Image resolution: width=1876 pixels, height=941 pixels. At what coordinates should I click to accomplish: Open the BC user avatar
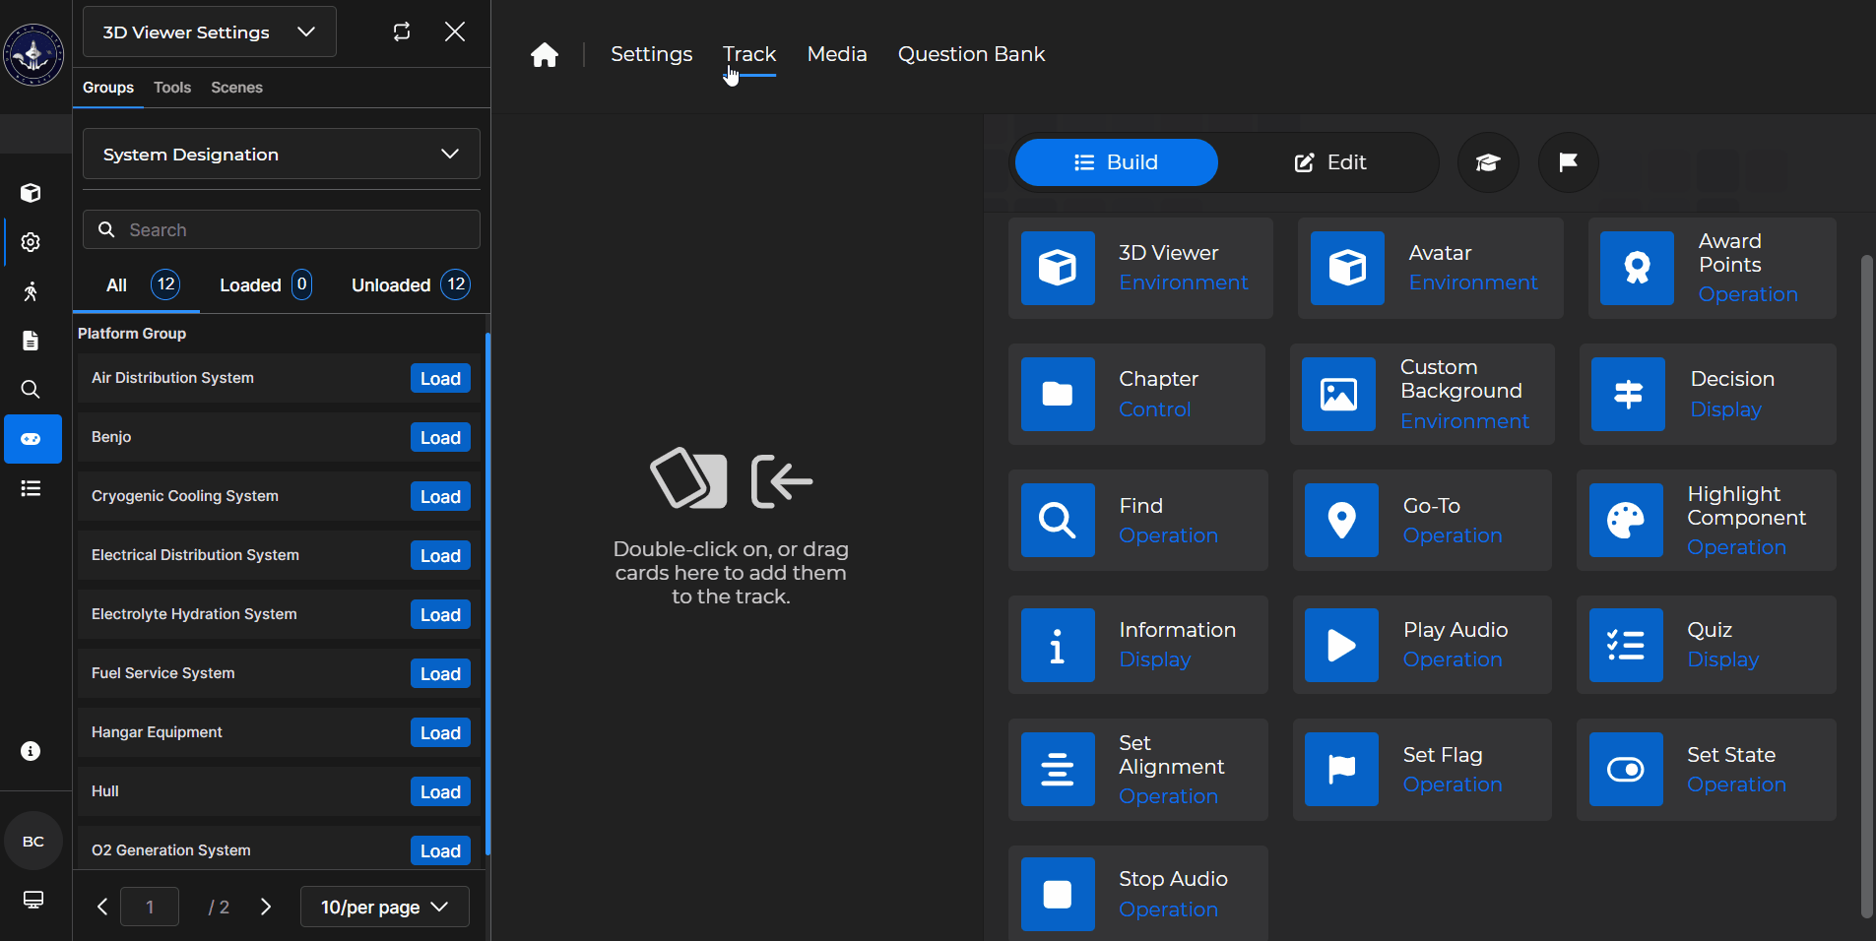[x=33, y=842]
